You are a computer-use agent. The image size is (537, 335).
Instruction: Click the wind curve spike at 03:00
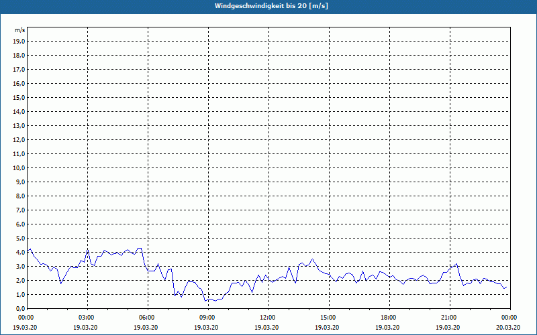point(88,249)
